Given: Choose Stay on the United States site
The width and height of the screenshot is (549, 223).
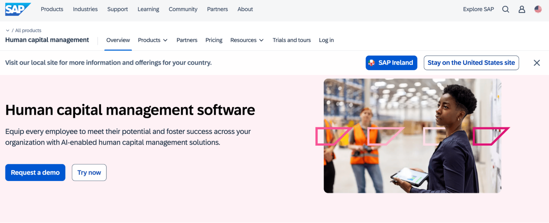Looking at the screenshot, I should pos(471,63).
